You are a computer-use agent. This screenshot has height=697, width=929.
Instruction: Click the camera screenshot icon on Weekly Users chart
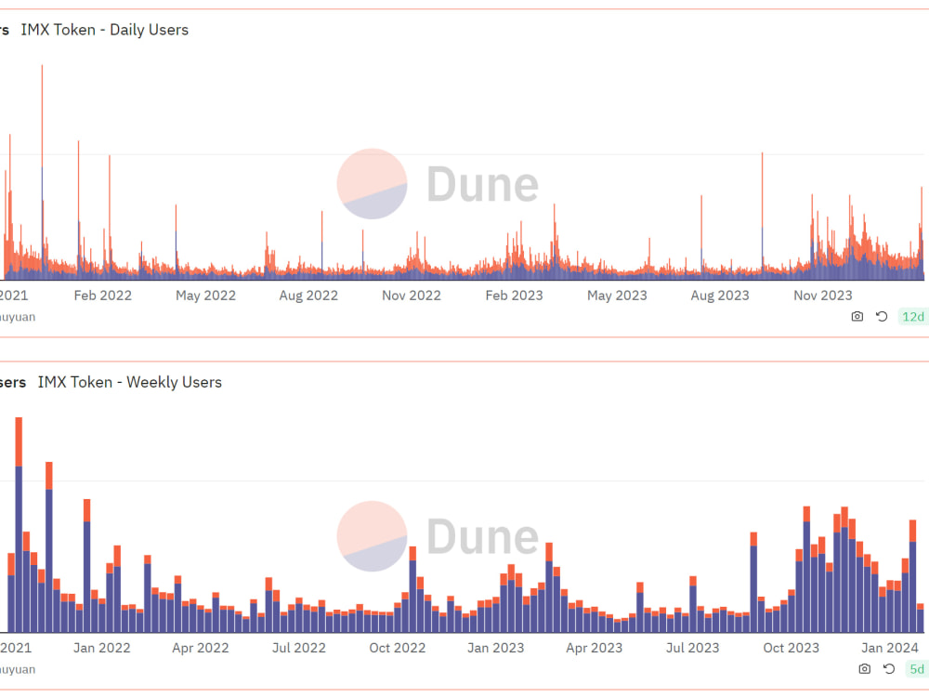tap(864, 669)
